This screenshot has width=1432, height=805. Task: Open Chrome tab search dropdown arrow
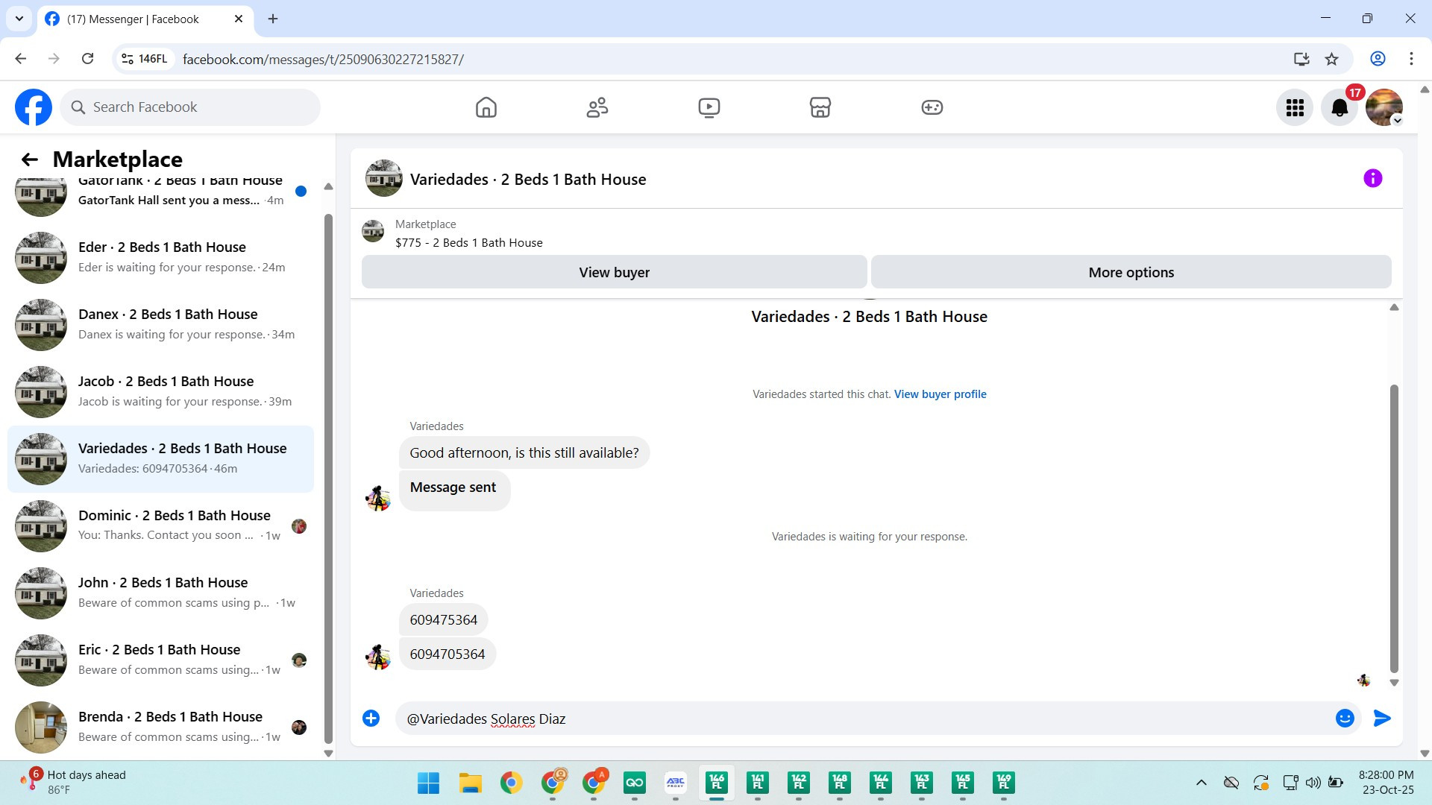tap(19, 19)
